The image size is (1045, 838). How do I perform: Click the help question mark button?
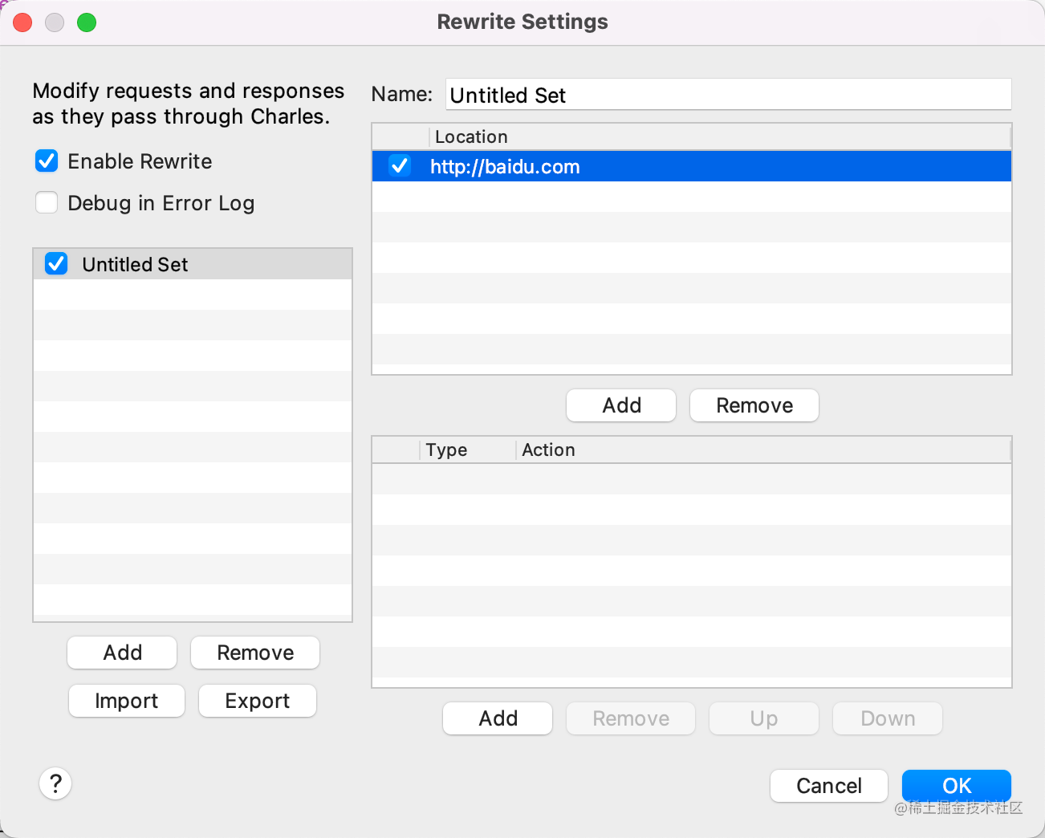(55, 783)
